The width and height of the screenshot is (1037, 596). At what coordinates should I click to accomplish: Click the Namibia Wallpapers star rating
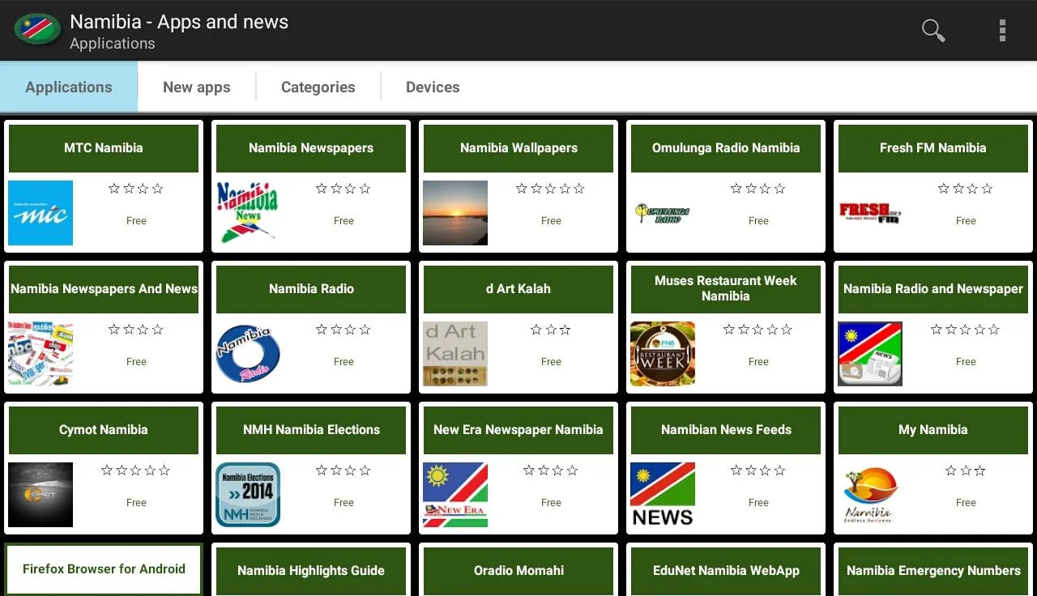click(551, 189)
